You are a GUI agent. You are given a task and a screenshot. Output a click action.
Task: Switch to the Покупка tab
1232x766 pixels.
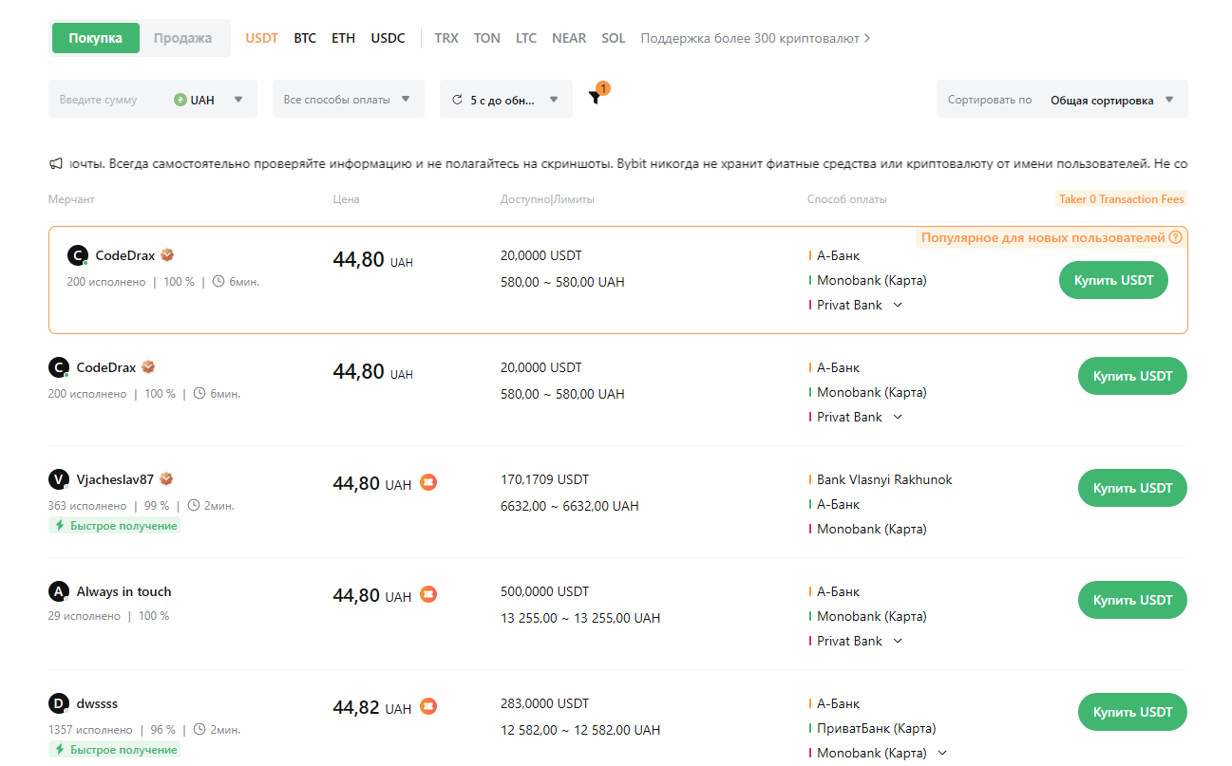[x=96, y=38]
